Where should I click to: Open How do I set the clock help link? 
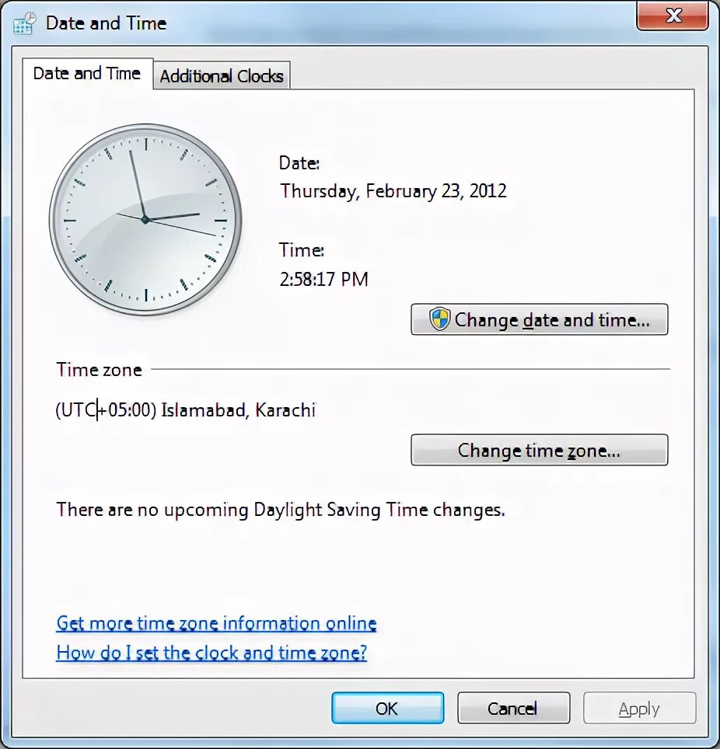(x=211, y=653)
